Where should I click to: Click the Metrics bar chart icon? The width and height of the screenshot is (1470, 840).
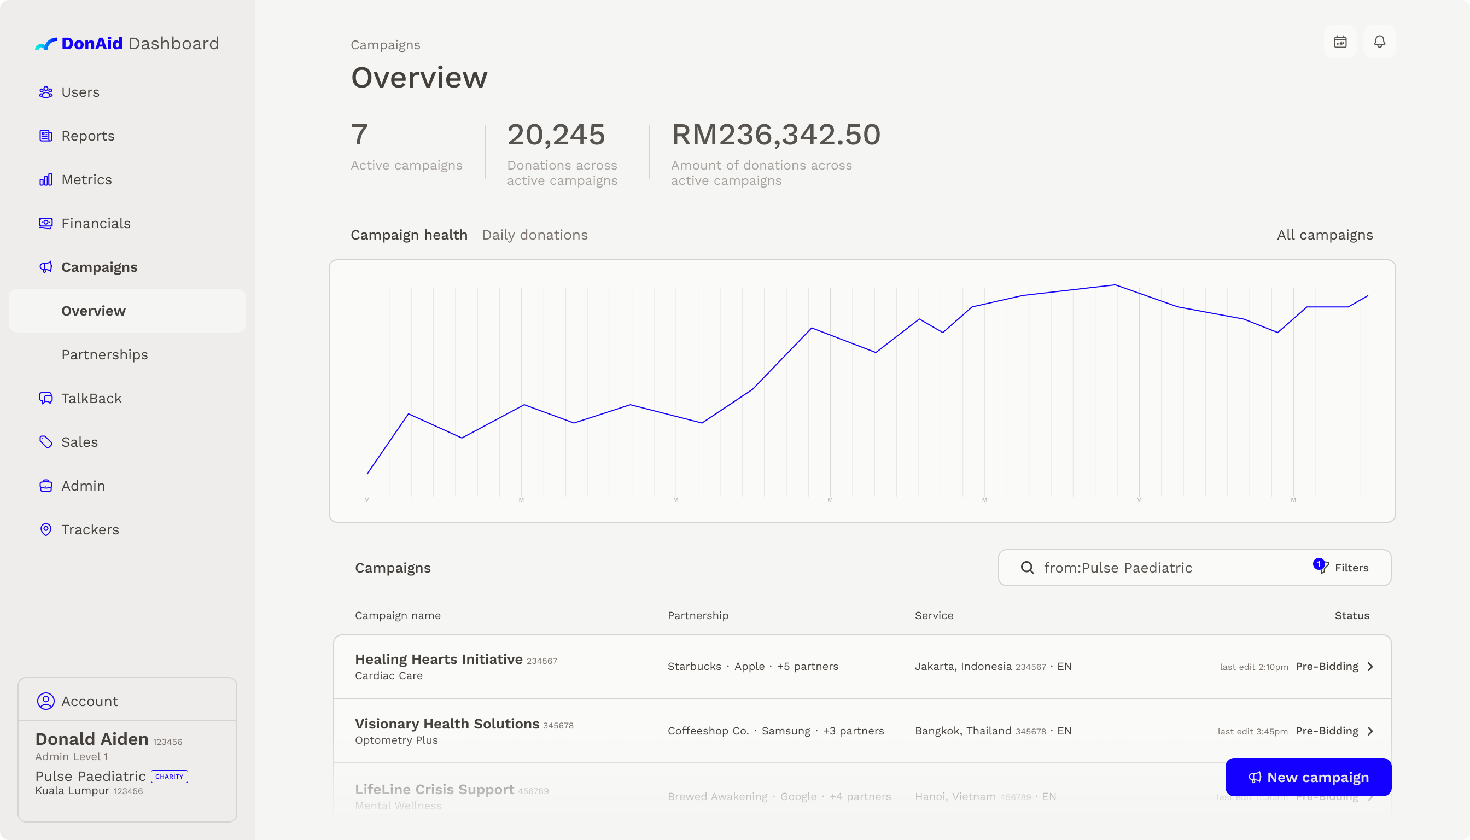click(x=45, y=180)
